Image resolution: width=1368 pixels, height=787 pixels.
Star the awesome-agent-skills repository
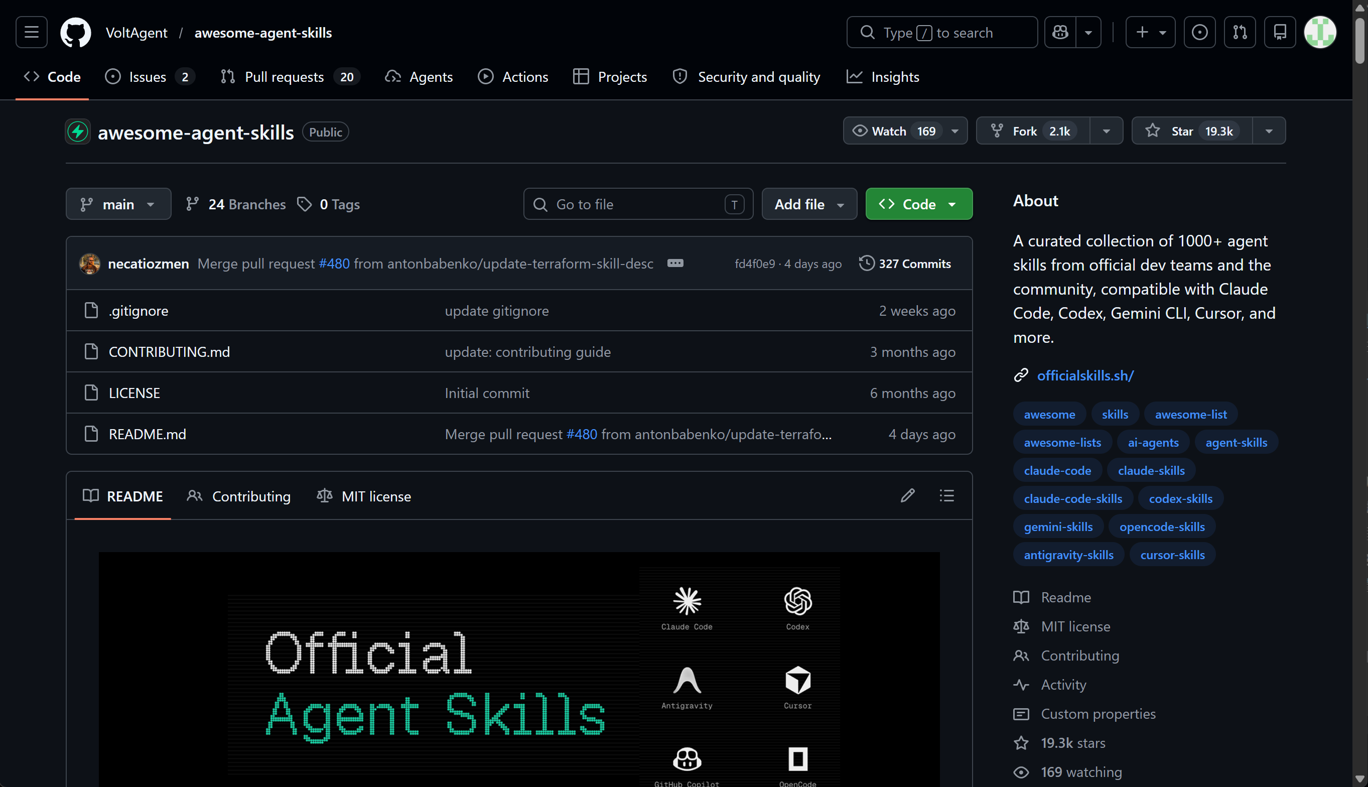pyautogui.click(x=1192, y=131)
